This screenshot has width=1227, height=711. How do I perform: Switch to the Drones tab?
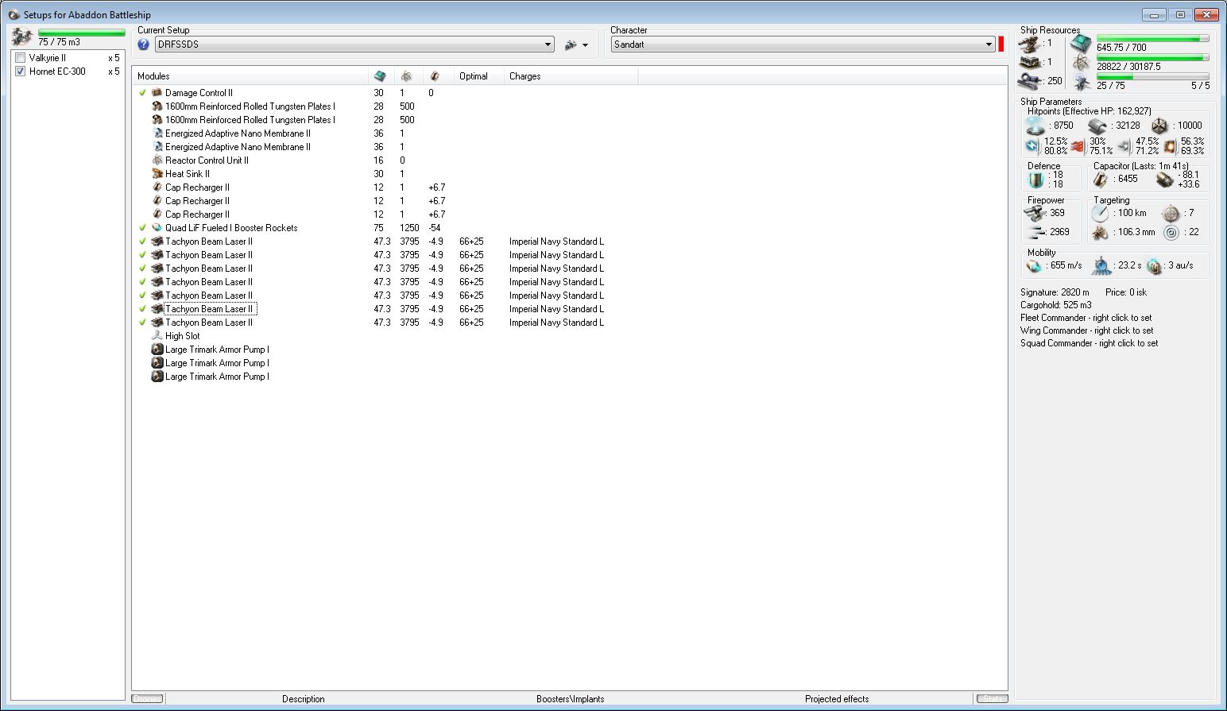(147, 699)
